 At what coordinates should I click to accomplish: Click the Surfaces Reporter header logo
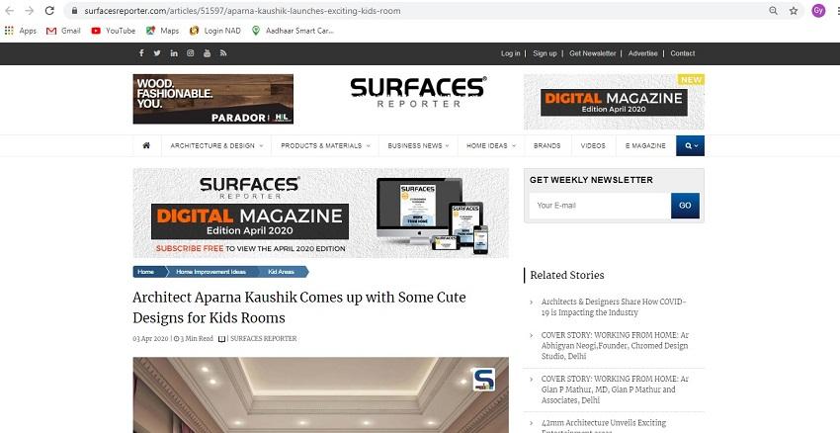point(418,92)
